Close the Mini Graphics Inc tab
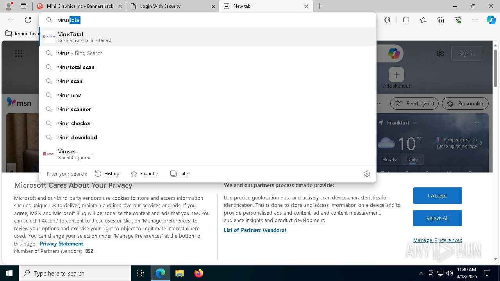Image resolution: width=500 pixels, height=281 pixels. point(120,6)
